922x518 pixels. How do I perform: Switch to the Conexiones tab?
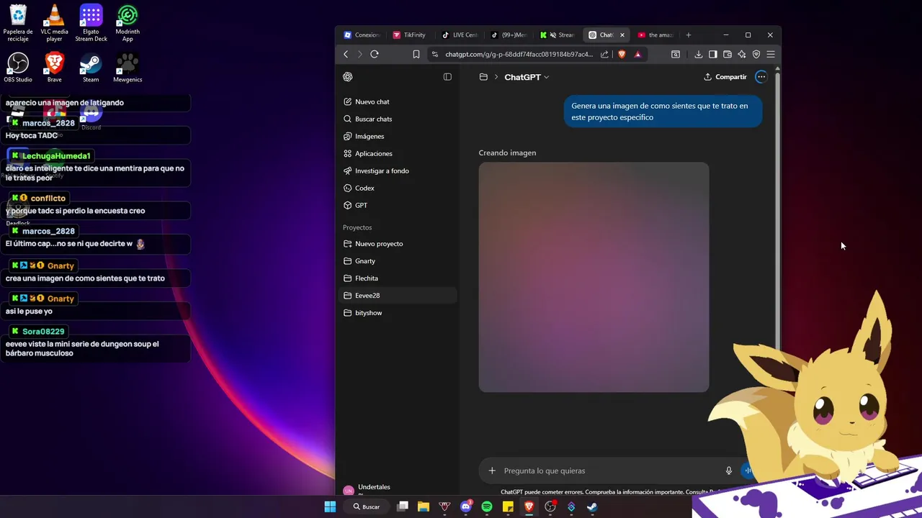(362, 35)
